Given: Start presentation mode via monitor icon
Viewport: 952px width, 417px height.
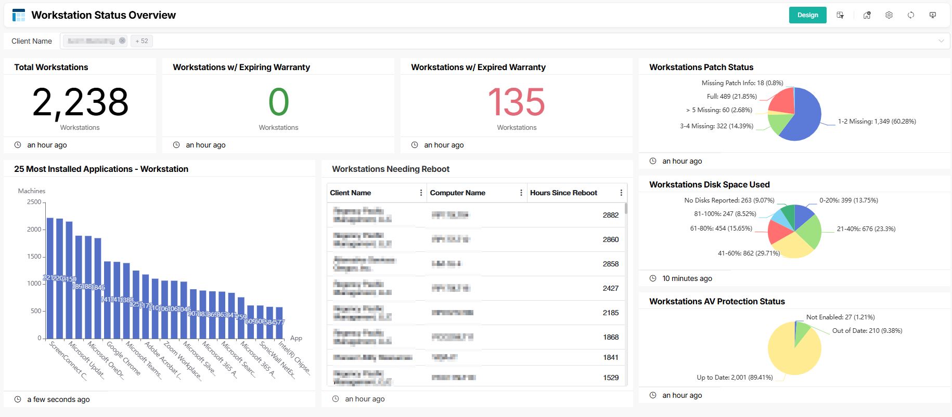Looking at the screenshot, I should point(932,15).
